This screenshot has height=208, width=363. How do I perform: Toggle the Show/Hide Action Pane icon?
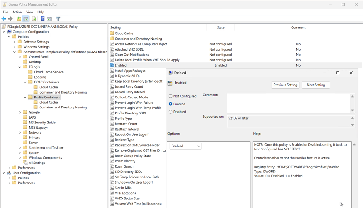(49, 19)
